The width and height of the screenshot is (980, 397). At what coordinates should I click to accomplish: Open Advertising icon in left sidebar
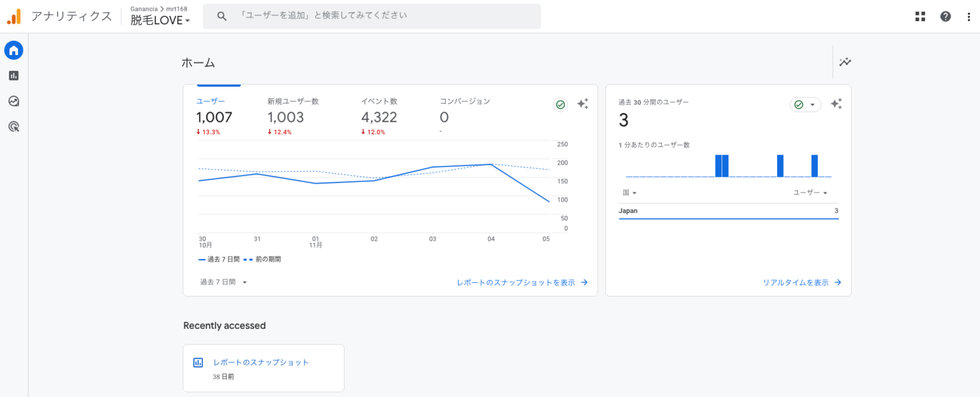pos(13,126)
